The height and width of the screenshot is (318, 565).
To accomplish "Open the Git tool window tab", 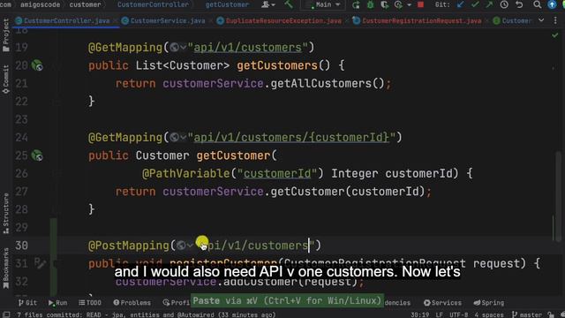I will 27,303.
